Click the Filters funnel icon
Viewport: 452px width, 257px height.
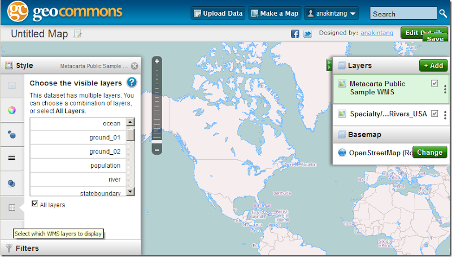tap(9, 248)
